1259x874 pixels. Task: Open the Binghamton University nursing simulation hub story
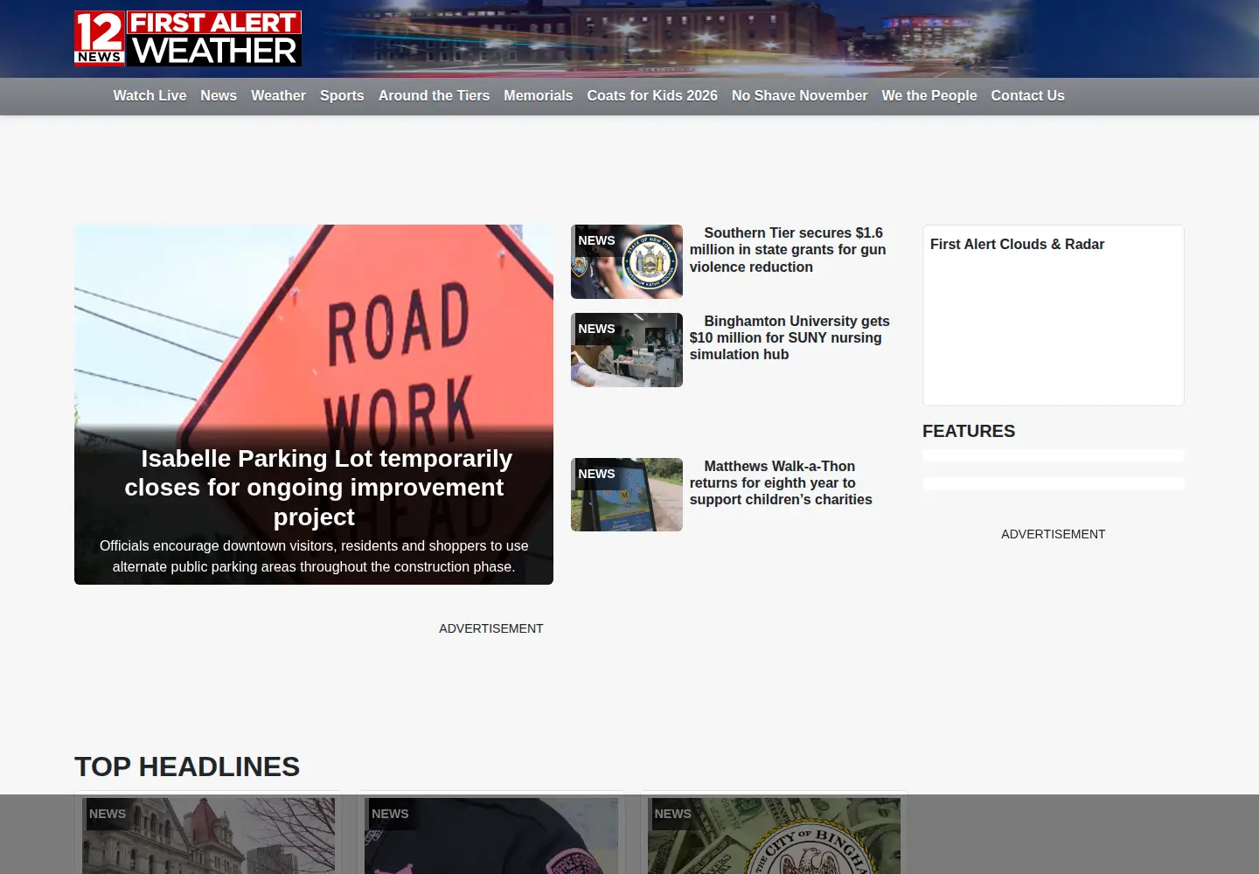point(789,337)
